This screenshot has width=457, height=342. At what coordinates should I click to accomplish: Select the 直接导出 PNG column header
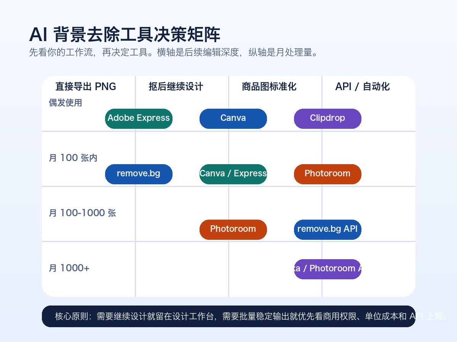[x=86, y=87]
